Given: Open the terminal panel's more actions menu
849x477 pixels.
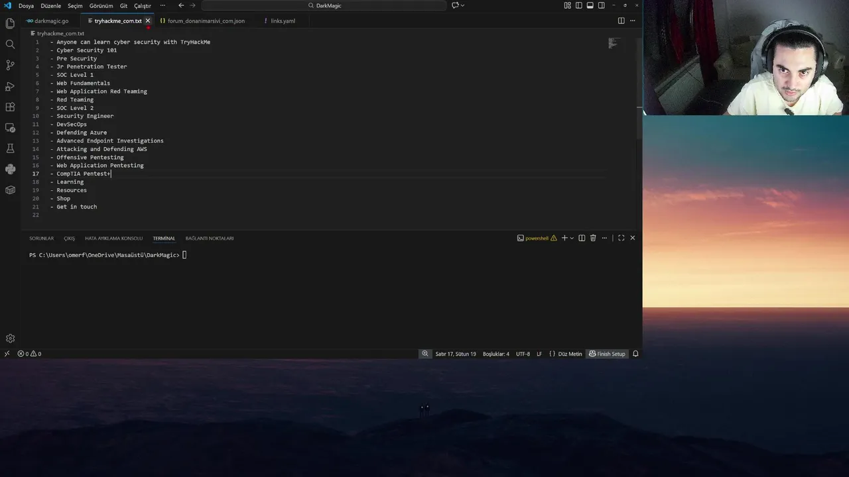Looking at the screenshot, I should (x=604, y=238).
